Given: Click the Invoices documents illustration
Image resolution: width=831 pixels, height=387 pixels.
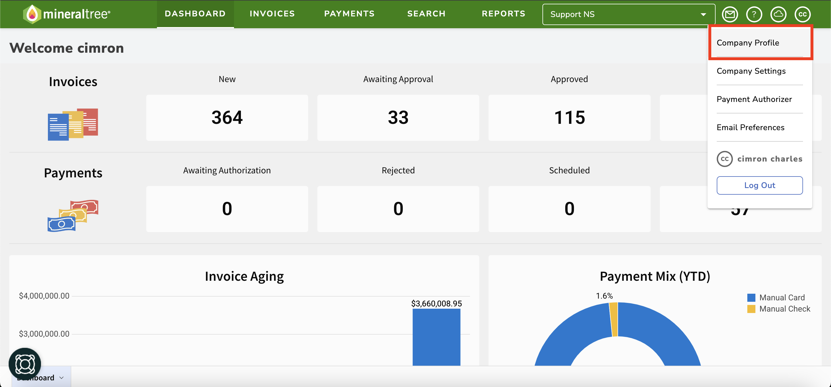Looking at the screenshot, I should (73, 124).
